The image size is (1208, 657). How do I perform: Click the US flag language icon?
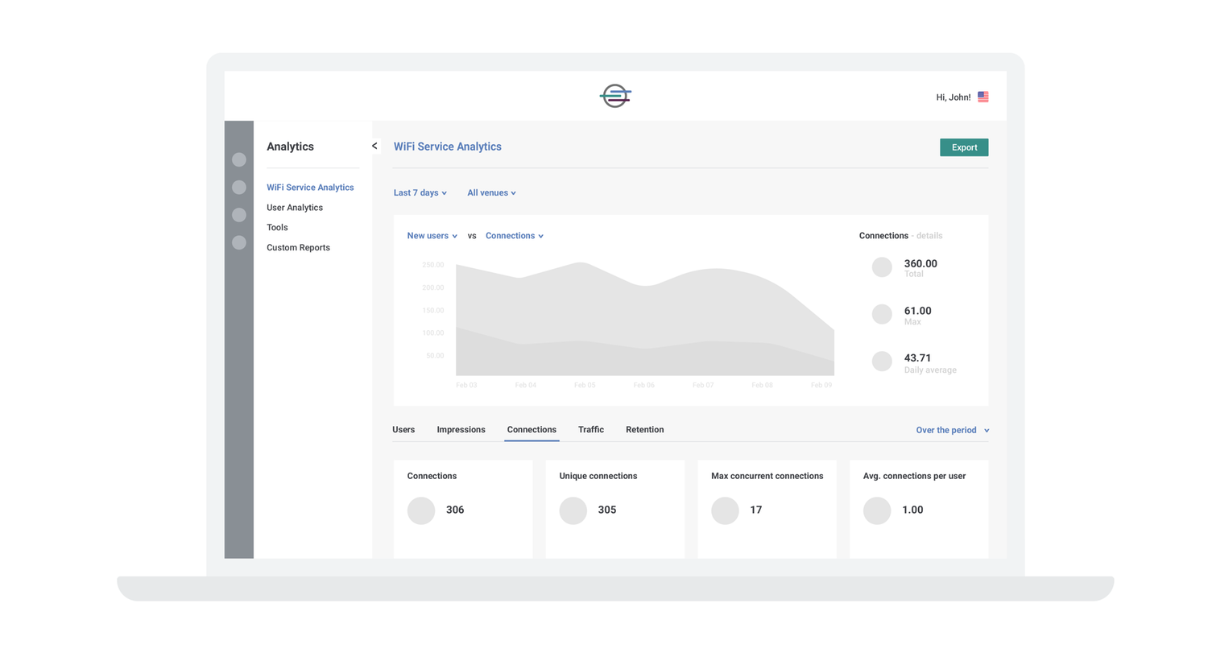click(x=983, y=97)
